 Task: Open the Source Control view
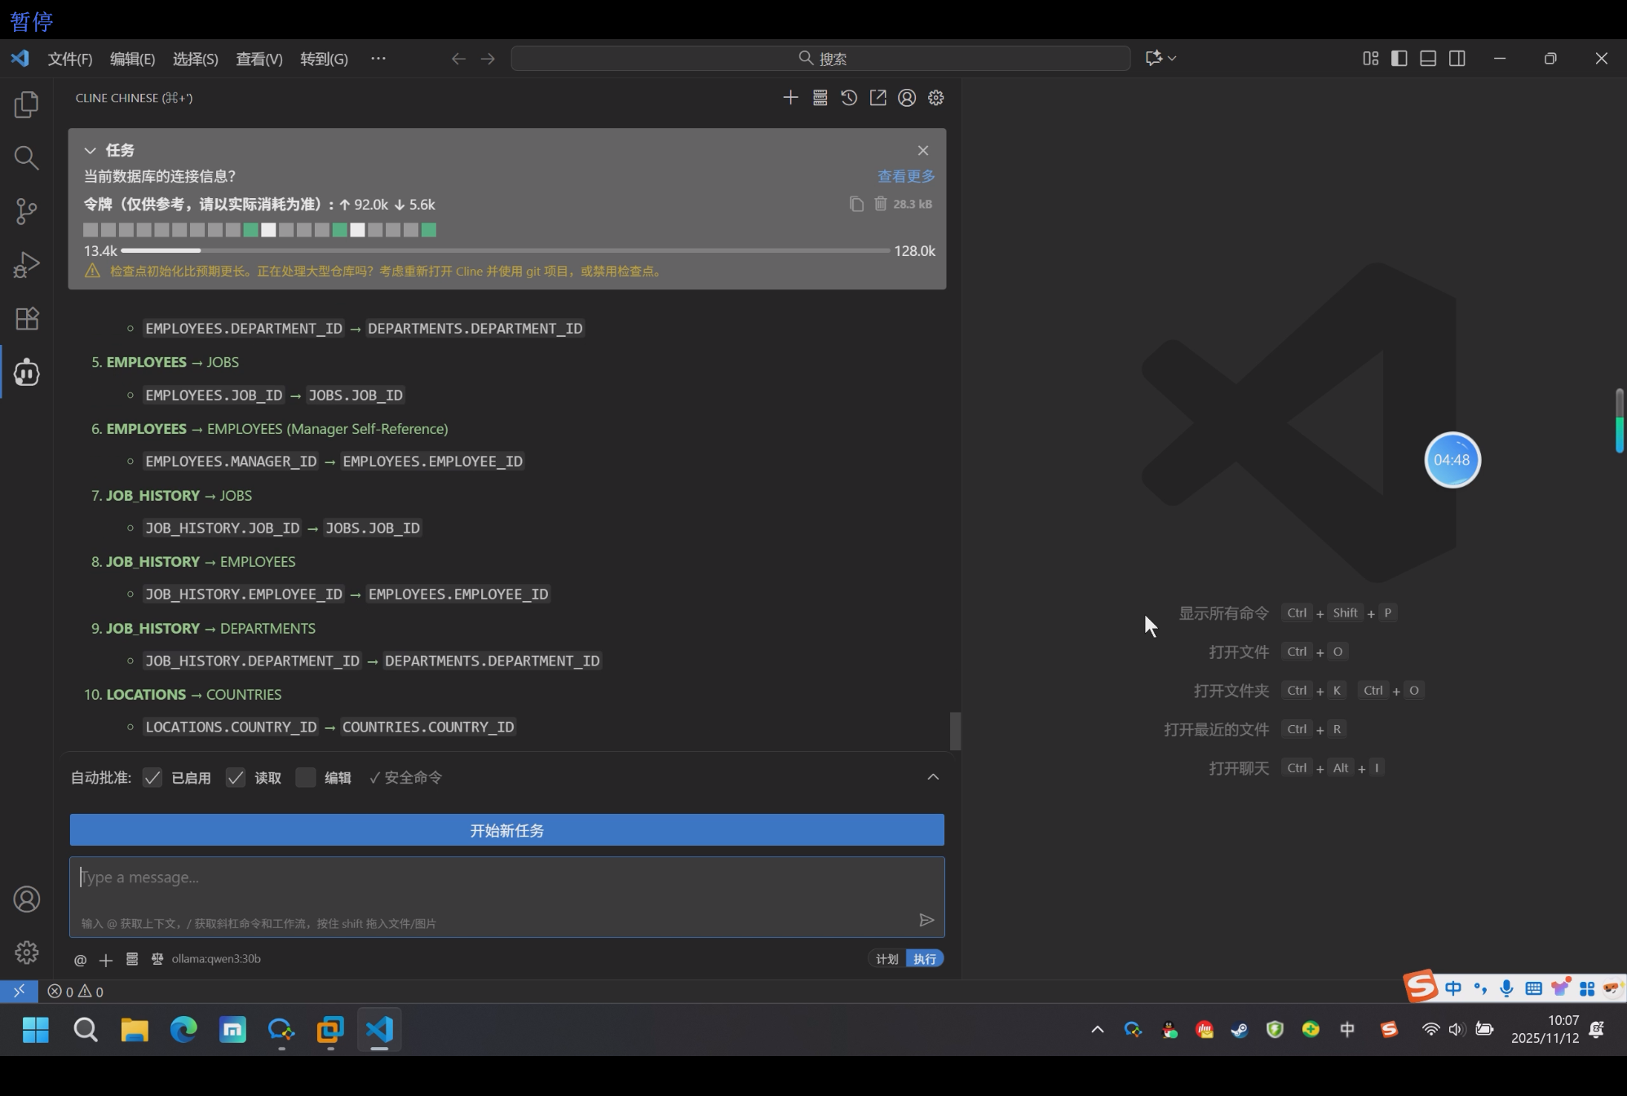click(26, 211)
